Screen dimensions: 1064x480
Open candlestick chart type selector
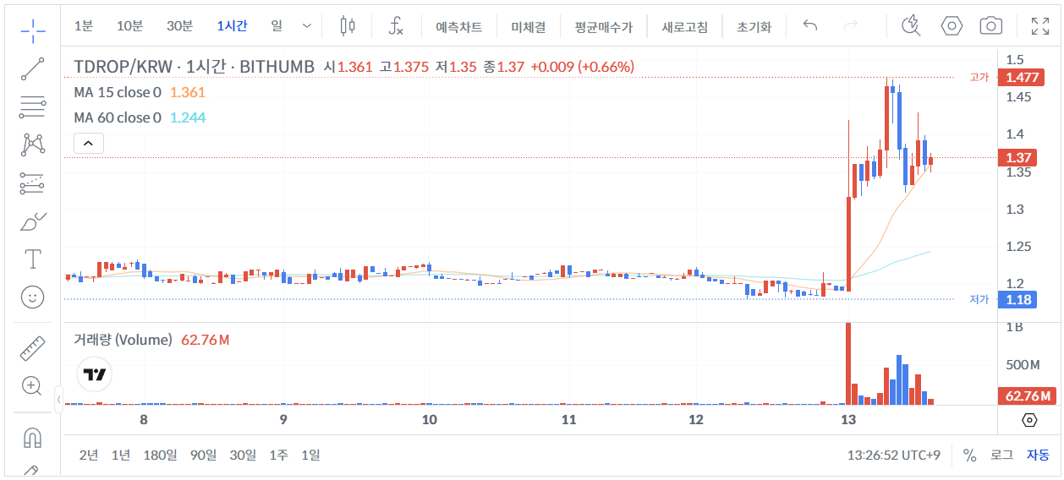click(348, 26)
